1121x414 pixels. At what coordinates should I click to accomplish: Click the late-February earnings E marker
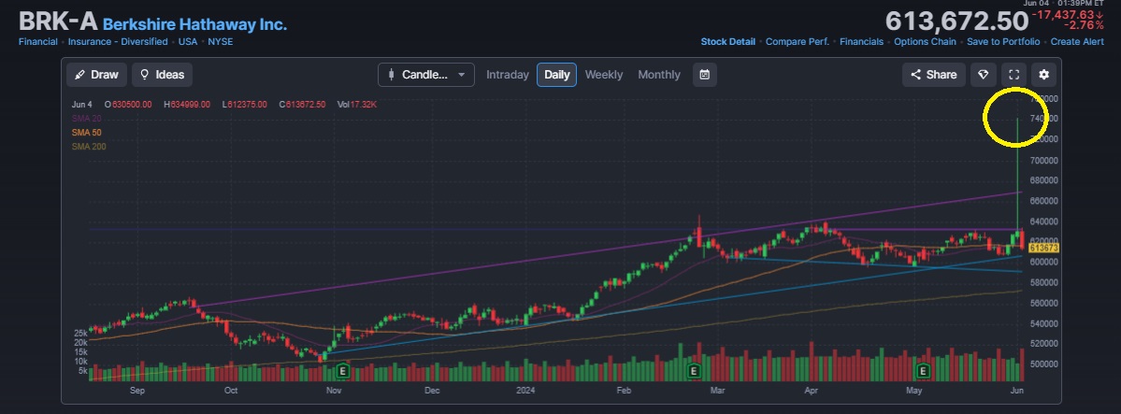[694, 371]
